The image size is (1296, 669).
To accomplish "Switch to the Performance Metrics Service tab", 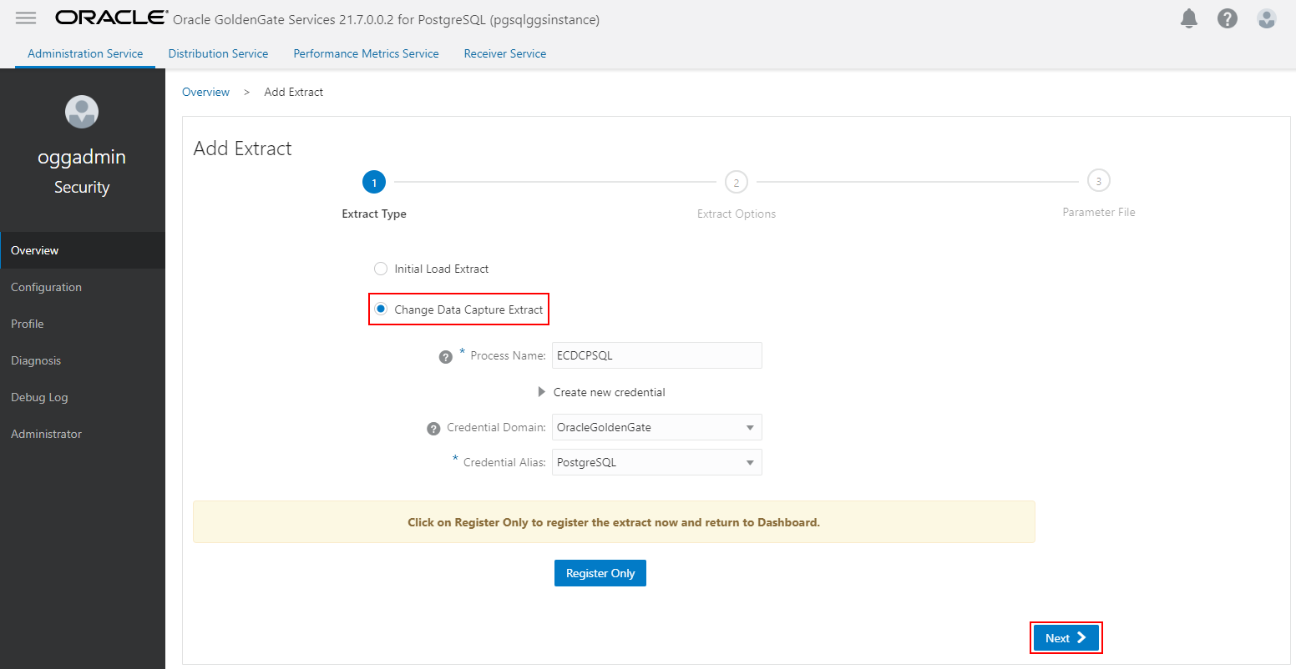I will (366, 53).
